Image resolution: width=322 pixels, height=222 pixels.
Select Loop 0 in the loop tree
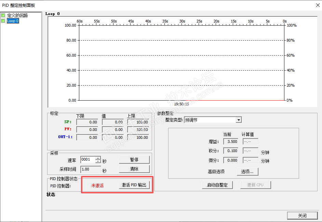coord(13,21)
